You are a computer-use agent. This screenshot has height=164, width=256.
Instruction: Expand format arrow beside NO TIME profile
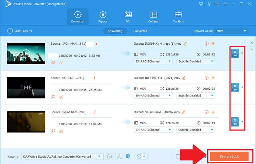point(242,87)
